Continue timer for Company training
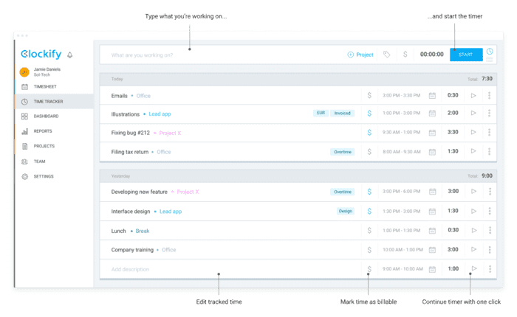This screenshot has height=317, width=517. [x=474, y=249]
